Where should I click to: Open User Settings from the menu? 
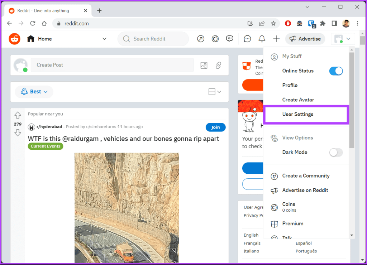tap(306, 114)
